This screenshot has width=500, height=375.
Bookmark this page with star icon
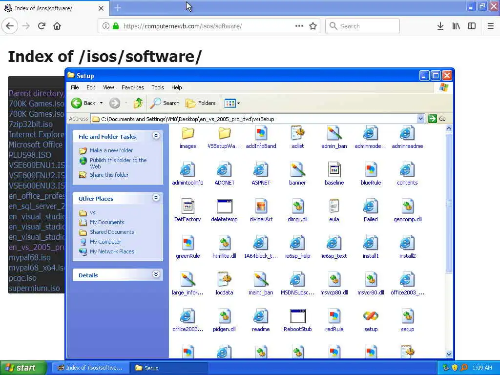tap(313, 26)
